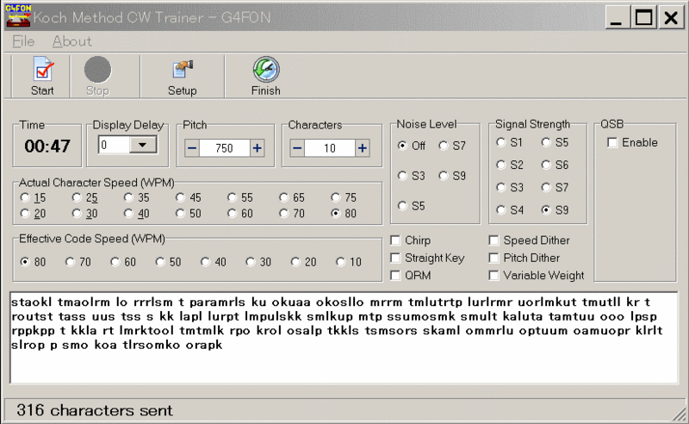Increase Characters with the plus button
Viewport: 689px width, 424px height.
pyautogui.click(x=362, y=148)
